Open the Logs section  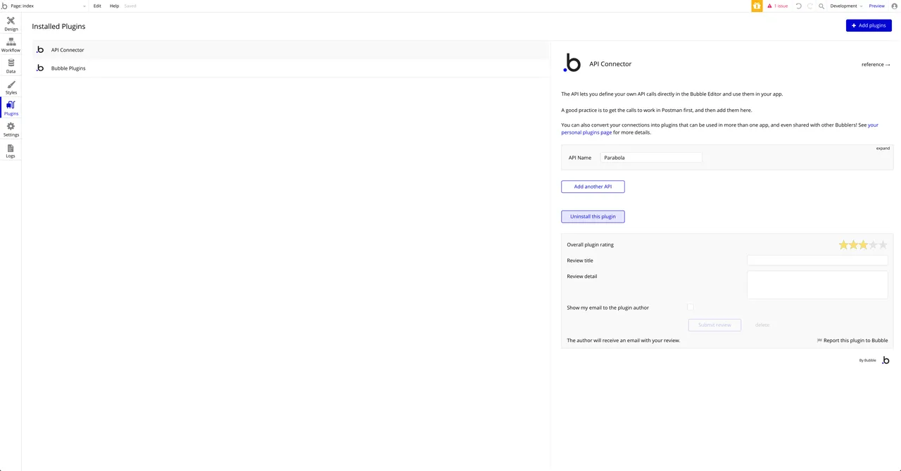coord(11,151)
